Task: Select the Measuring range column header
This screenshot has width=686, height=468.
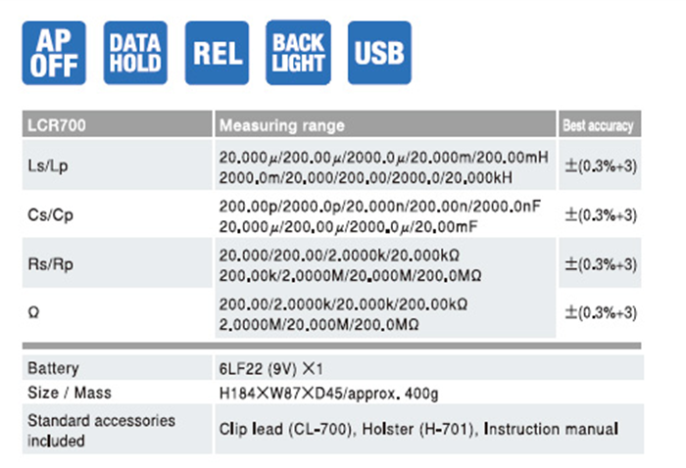Action: pyautogui.click(x=281, y=125)
